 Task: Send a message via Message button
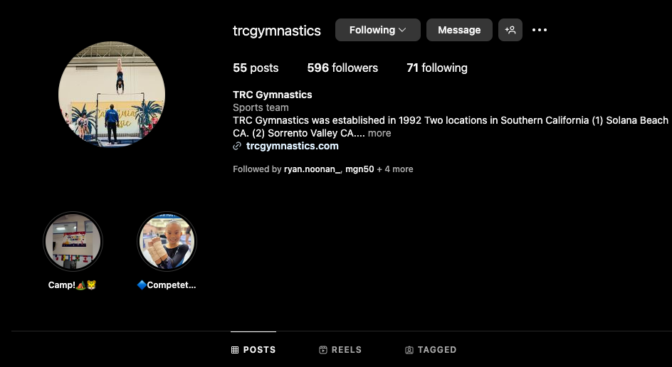click(x=459, y=30)
